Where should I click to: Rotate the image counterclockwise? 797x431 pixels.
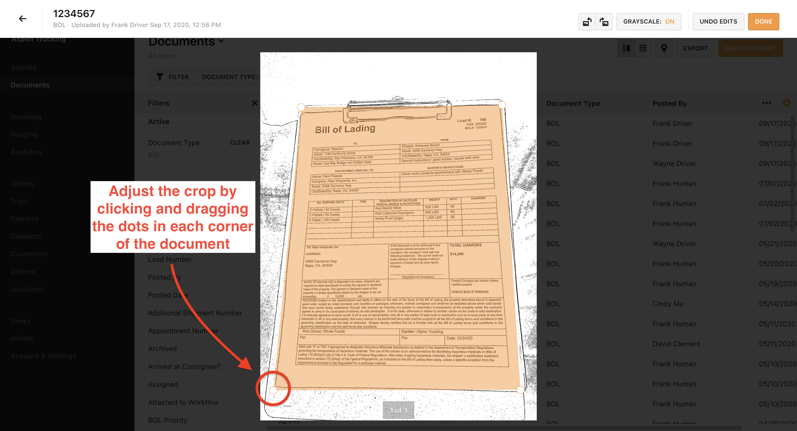pos(587,22)
